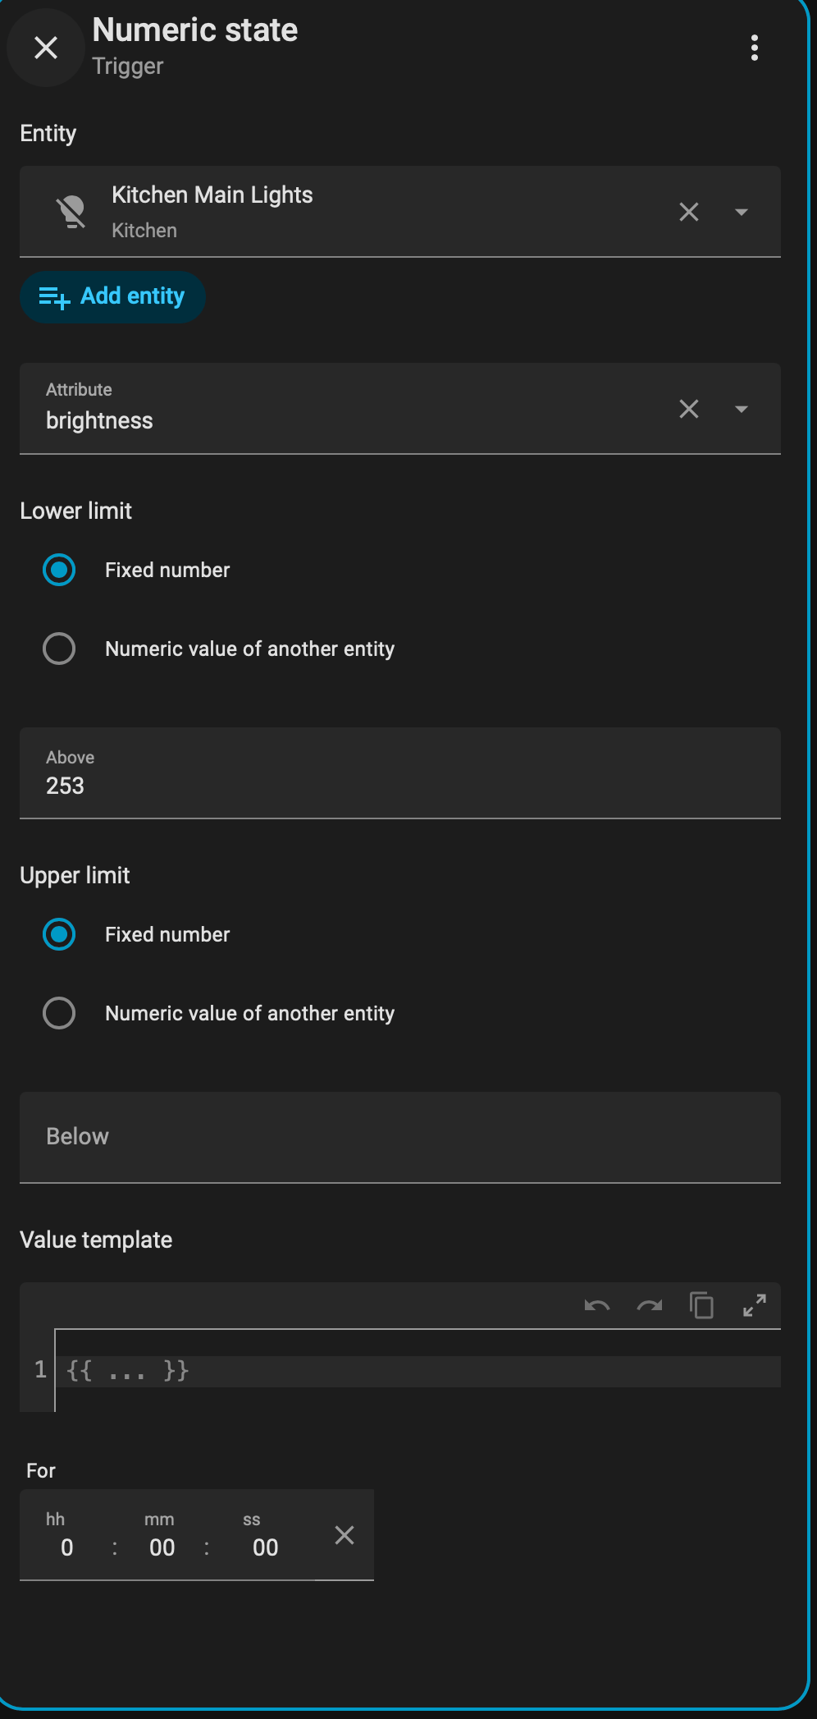Select Fixed number for the lower limit
817x1719 pixels.
click(x=58, y=570)
